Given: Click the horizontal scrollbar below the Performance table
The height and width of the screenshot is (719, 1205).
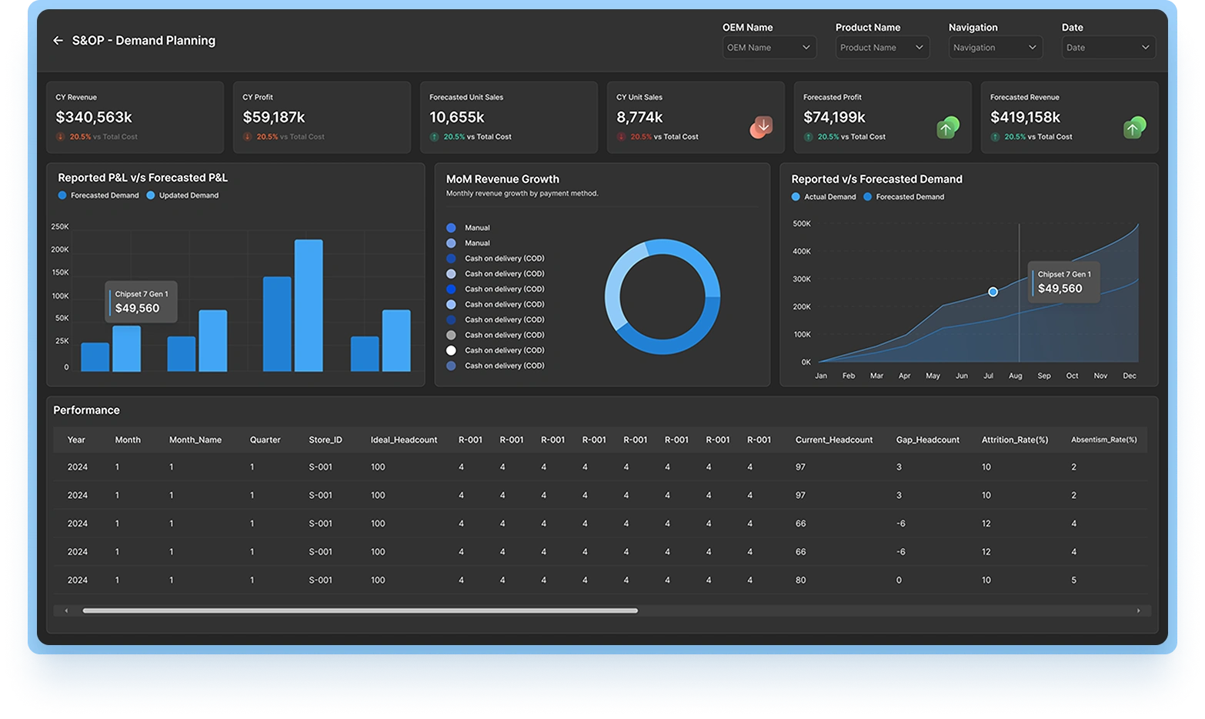Looking at the screenshot, I should (358, 610).
